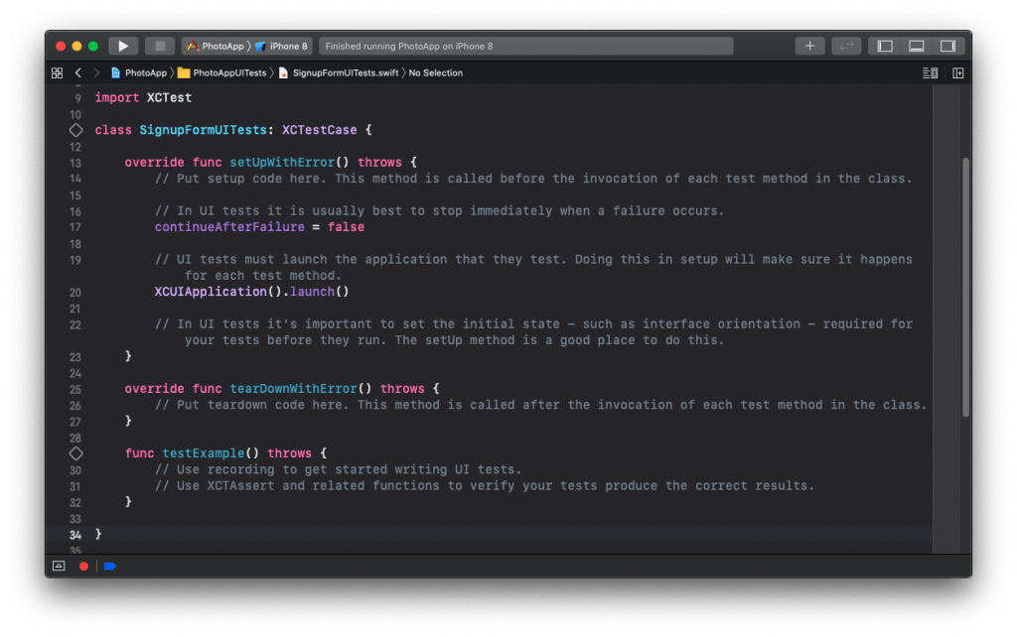Toggle the bottom Debug area panel
This screenshot has height=637, width=1017.
click(916, 46)
